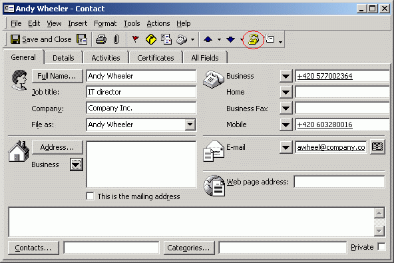Click the notes scrollbar up arrow
The image size is (394, 263).
379,213
